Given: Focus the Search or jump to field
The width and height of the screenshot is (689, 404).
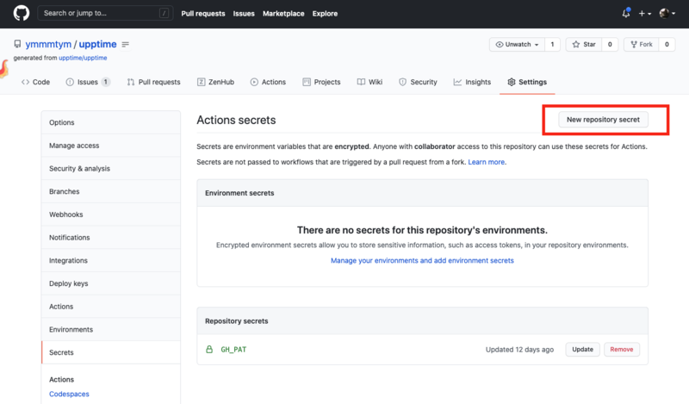Looking at the screenshot, I should (105, 13).
